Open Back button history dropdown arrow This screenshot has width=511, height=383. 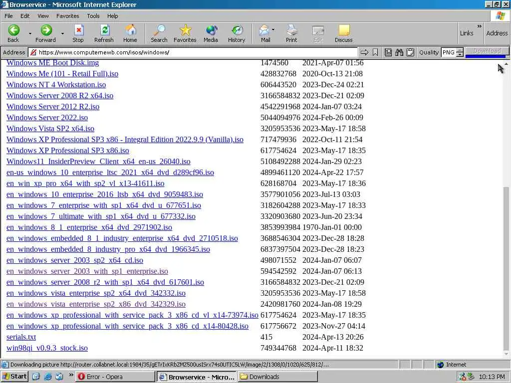(30, 33)
